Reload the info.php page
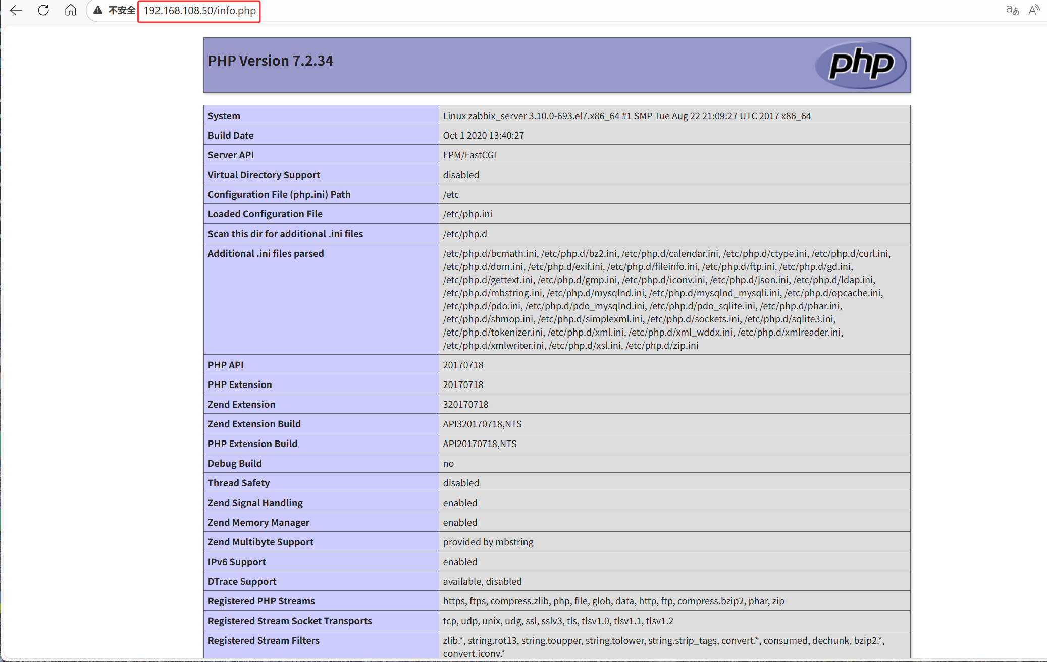Viewport: 1047px width, 662px height. click(x=43, y=10)
